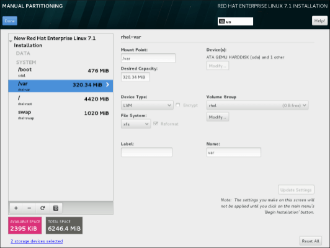Image resolution: width=330 pixels, height=248 pixels.
Task: Remove selected mount point with minus icon
Action: click(29, 208)
